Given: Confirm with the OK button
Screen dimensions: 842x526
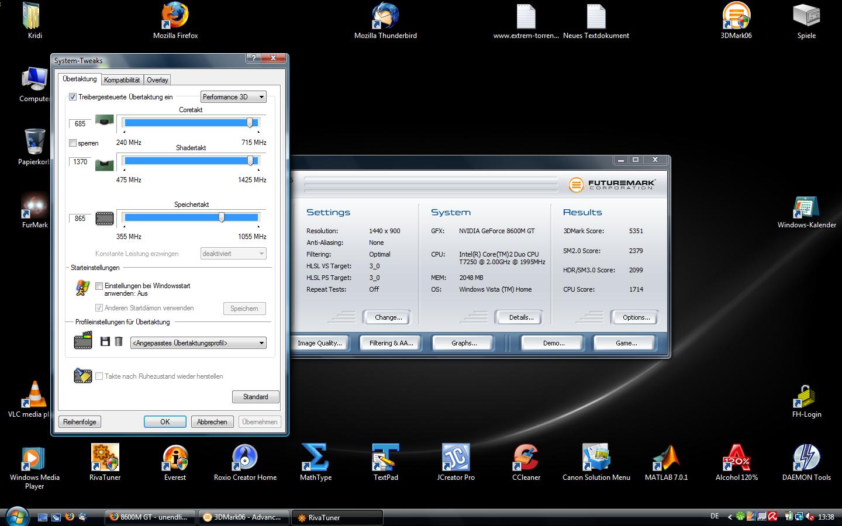Looking at the screenshot, I should click(x=165, y=422).
